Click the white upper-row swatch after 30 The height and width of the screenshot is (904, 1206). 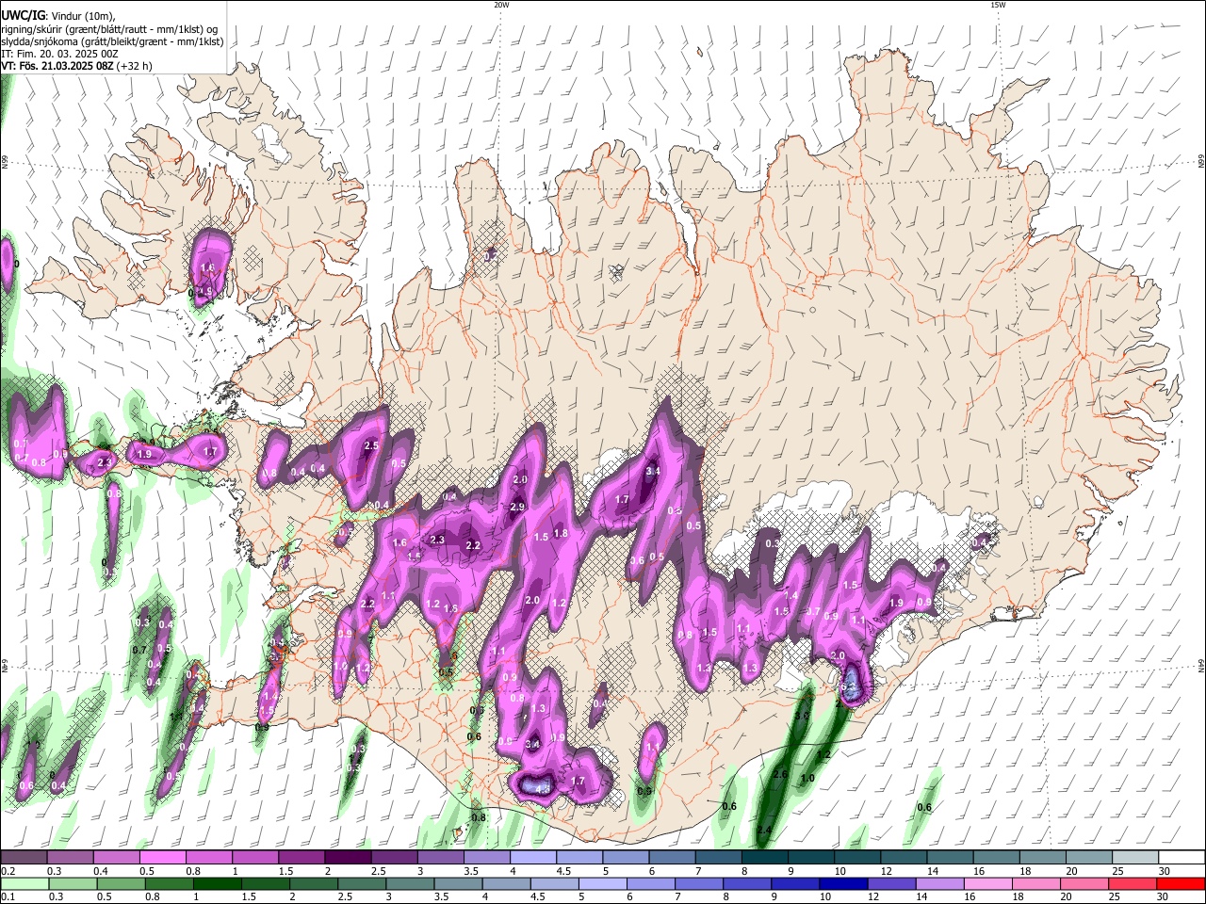tap(1182, 858)
